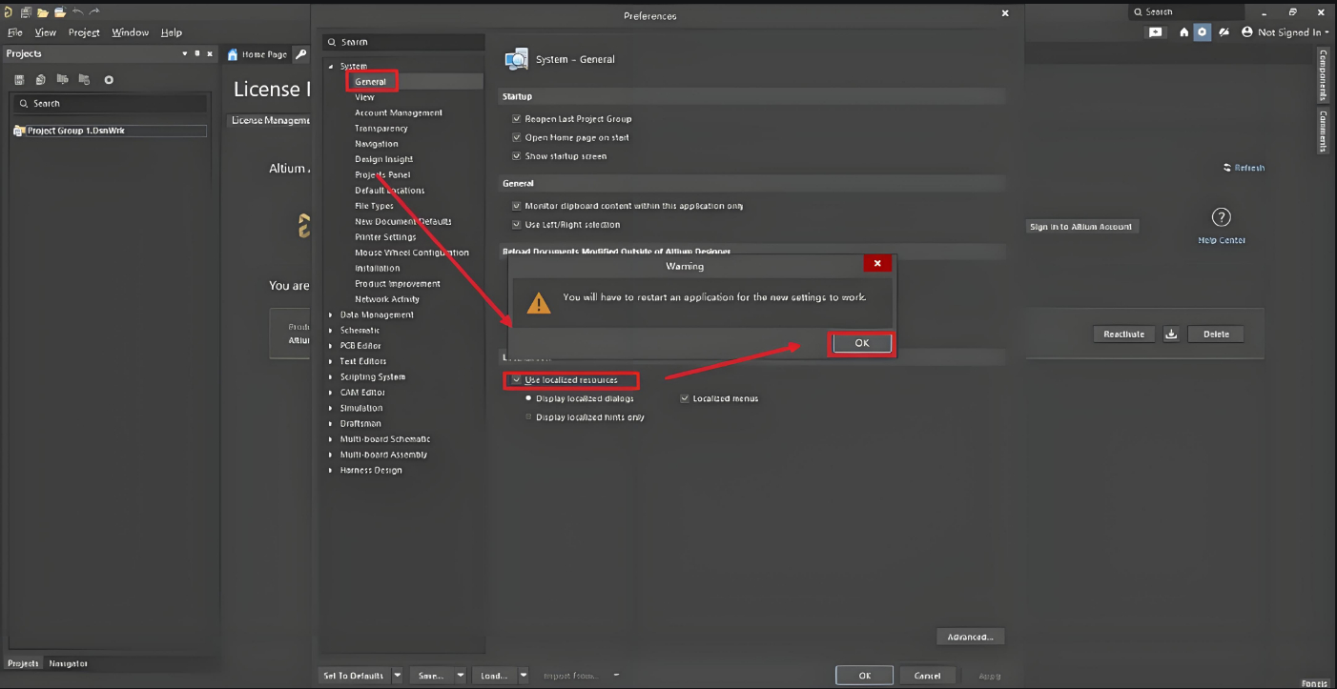Viewport: 1337px width, 689px height.
Task: Toggle Use localized resources checkbox
Action: pos(517,380)
